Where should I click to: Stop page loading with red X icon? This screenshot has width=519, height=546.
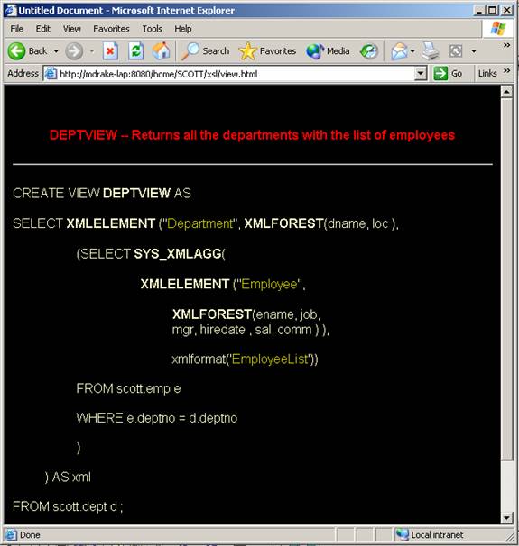pos(110,51)
